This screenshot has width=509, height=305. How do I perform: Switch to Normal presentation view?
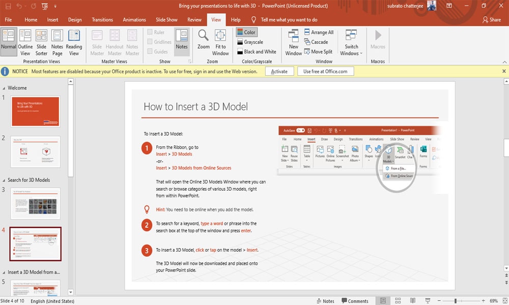[x=9, y=42]
